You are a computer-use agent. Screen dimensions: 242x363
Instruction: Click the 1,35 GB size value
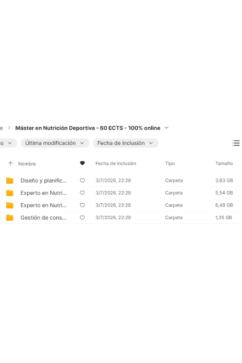tap(223, 218)
